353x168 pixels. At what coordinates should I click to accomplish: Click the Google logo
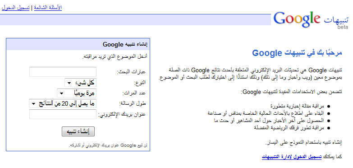297,19
